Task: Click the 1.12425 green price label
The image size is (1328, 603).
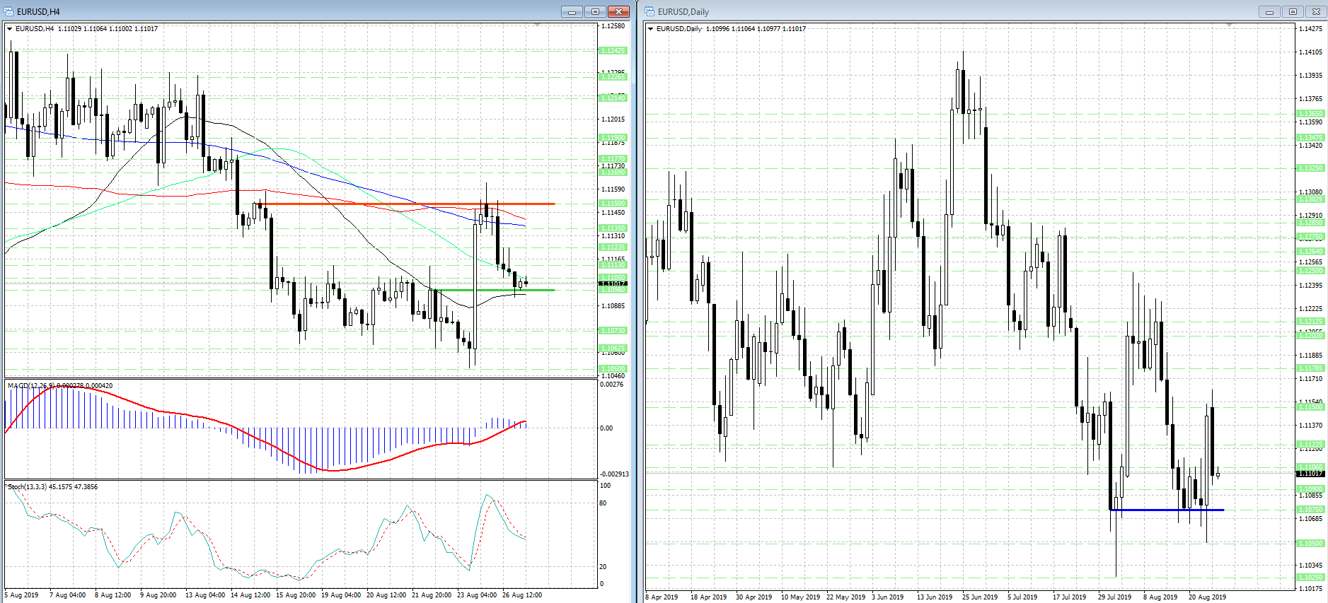Action: [613, 51]
